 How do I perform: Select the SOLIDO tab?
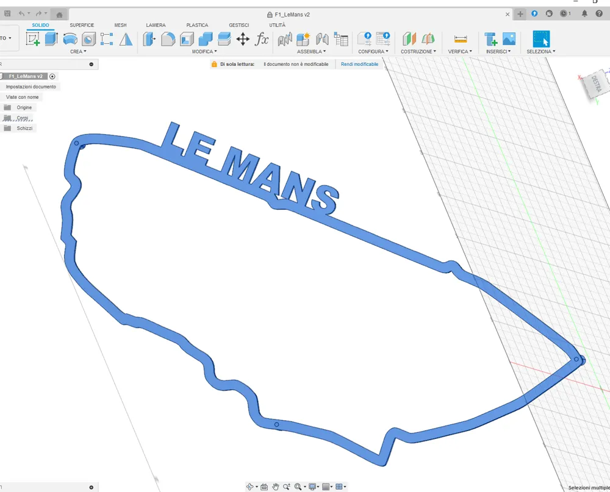[40, 25]
